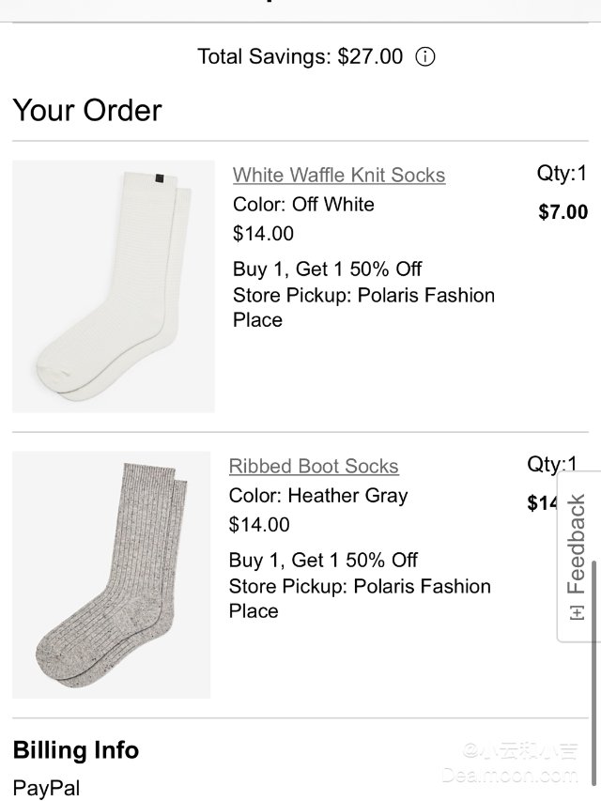
Task: Click the Color: Off White label
Action: click(303, 204)
